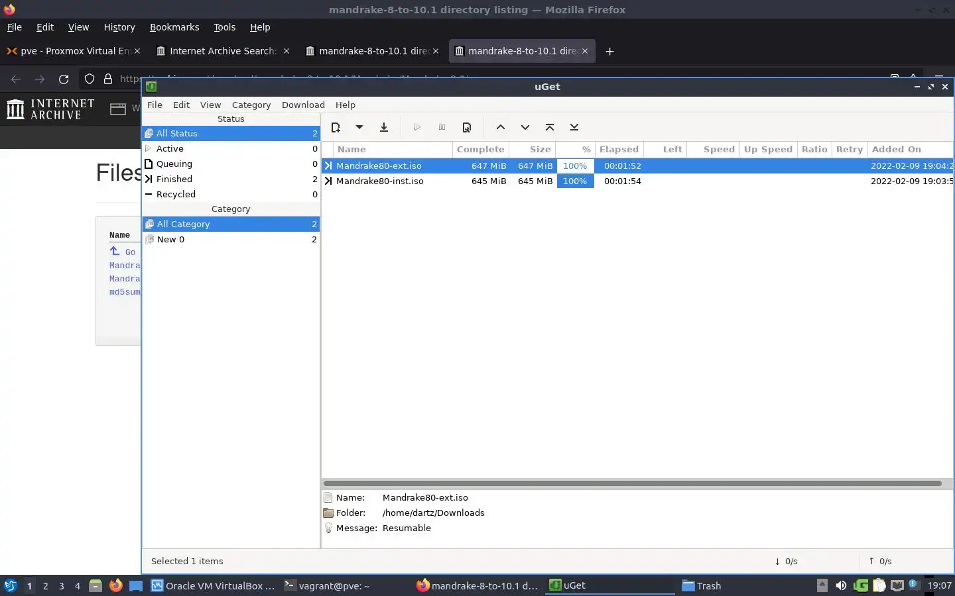
Task: Click the Move to Top icon
Action: (x=550, y=127)
